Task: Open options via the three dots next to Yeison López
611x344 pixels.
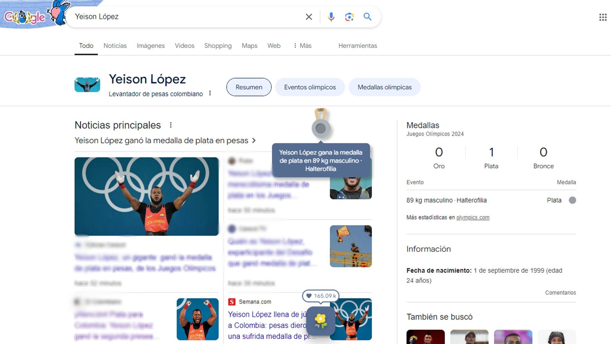Action: point(210,93)
